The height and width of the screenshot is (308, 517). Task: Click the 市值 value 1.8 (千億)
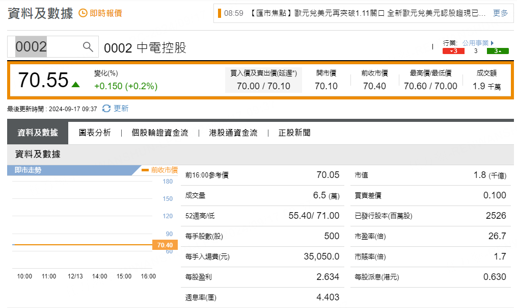(490, 175)
